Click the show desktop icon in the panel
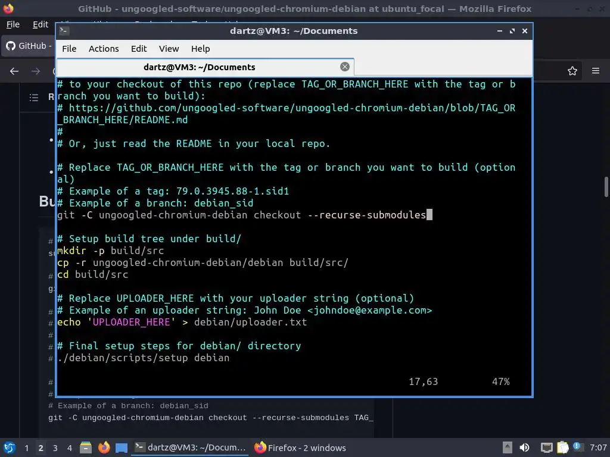 click(122, 448)
